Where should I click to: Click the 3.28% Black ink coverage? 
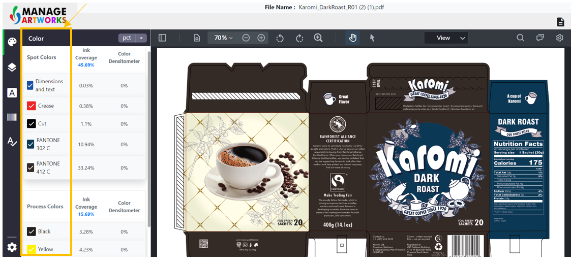(86, 231)
